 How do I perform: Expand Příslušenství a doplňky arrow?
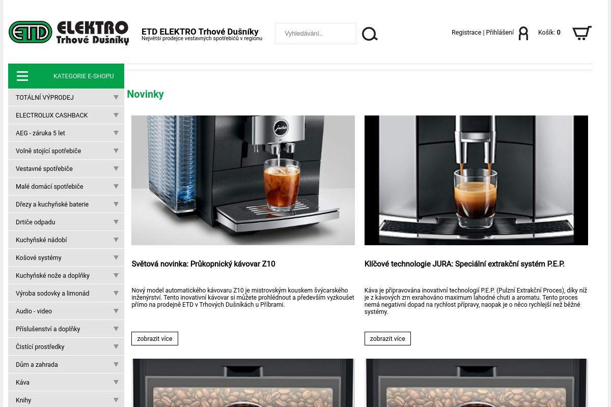116,329
